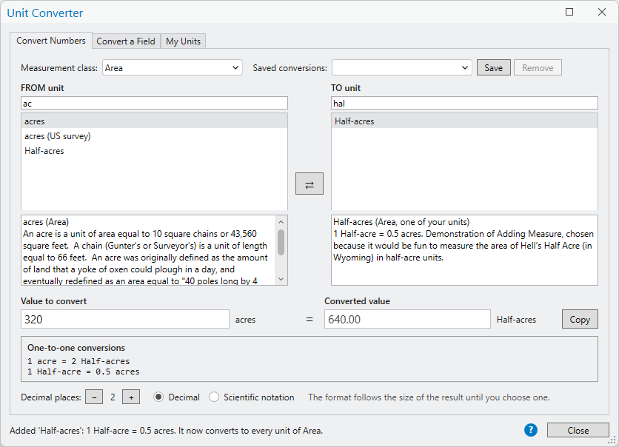Swap the FROM and TO units
Viewport: 619px width, 447px height.
(x=309, y=184)
